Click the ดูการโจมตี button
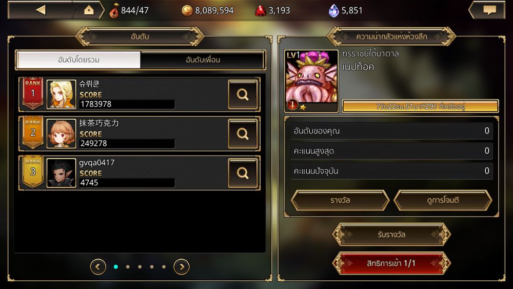Viewport: 513px width, 289px height. (x=443, y=200)
